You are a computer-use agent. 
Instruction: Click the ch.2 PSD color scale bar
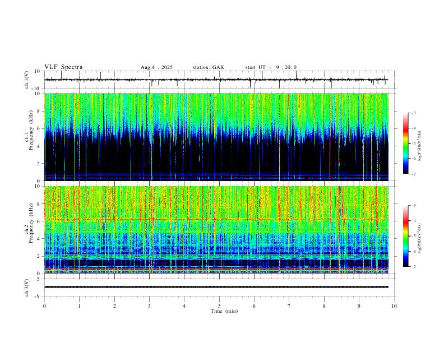coord(406,236)
